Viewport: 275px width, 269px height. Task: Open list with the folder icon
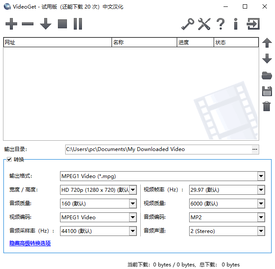pyautogui.click(x=267, y=76)
